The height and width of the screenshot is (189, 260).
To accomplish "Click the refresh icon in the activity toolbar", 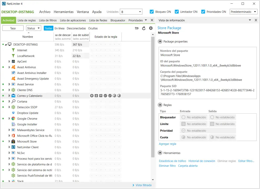I will coord(144,28).
